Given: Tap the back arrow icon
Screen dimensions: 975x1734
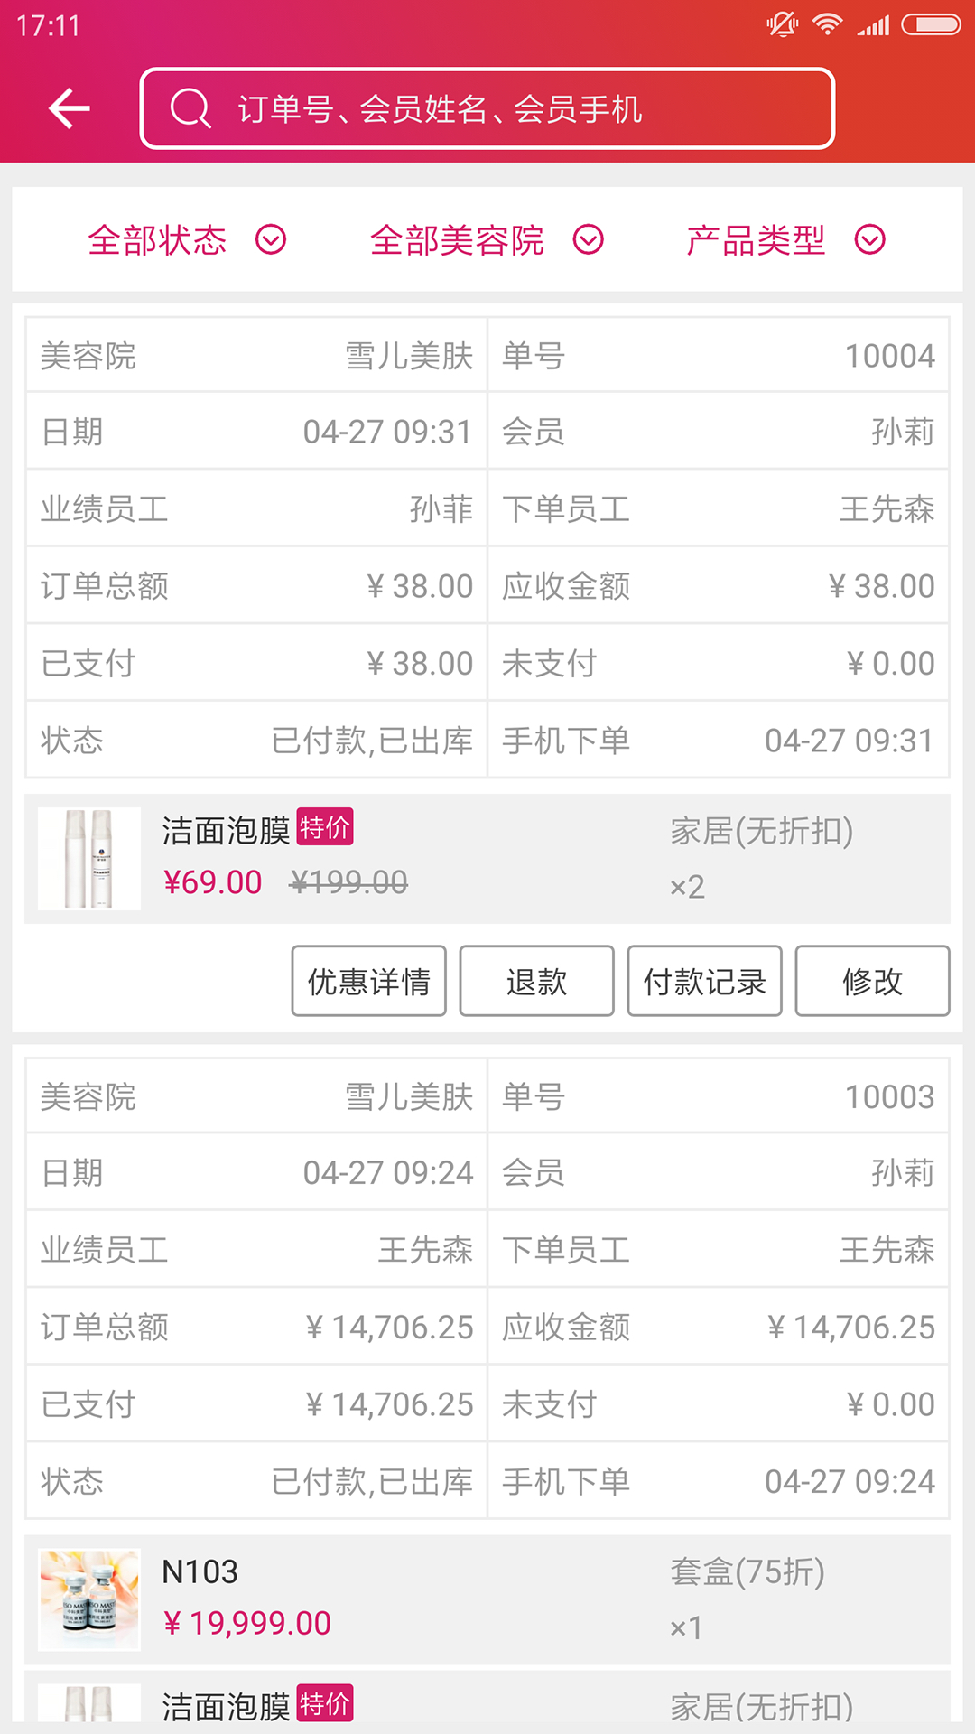Looking at the screenshot, I should (70, 109).
